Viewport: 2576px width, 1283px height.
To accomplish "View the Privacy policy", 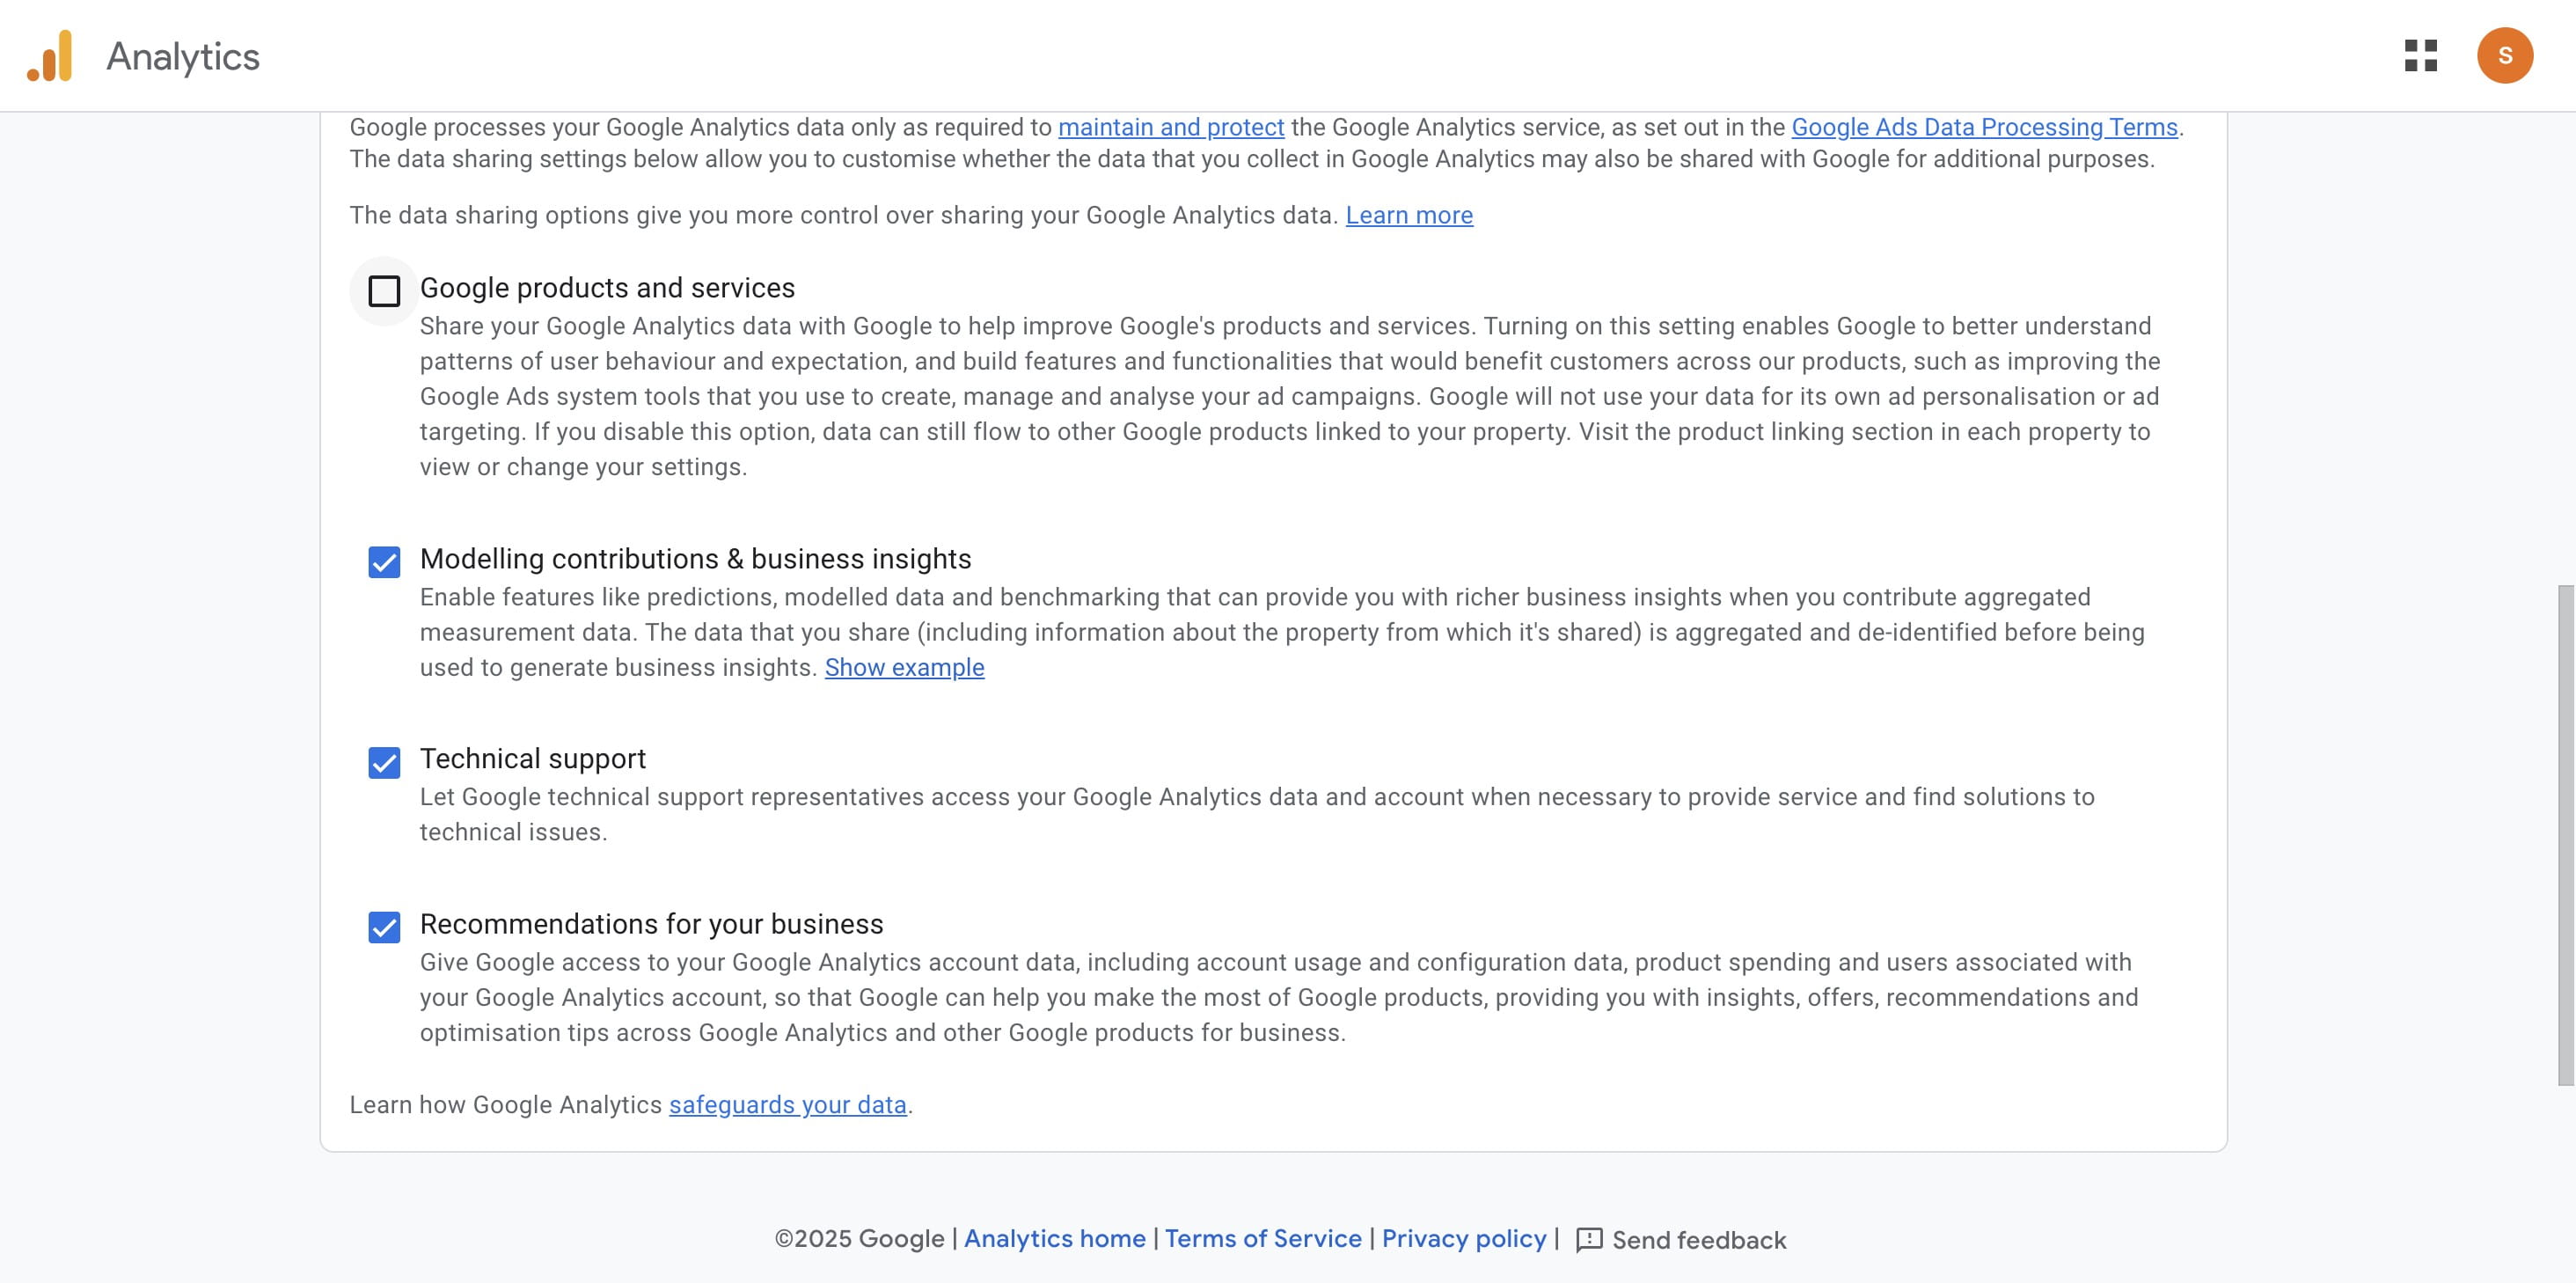I will pyautogui.click(x=1464, y=1239).
